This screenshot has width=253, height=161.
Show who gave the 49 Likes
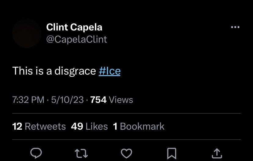89,126
